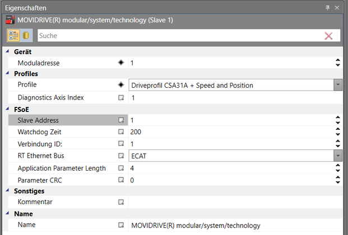Click the categorized view icon in the toolbar
348x235 pixels.
14,35
